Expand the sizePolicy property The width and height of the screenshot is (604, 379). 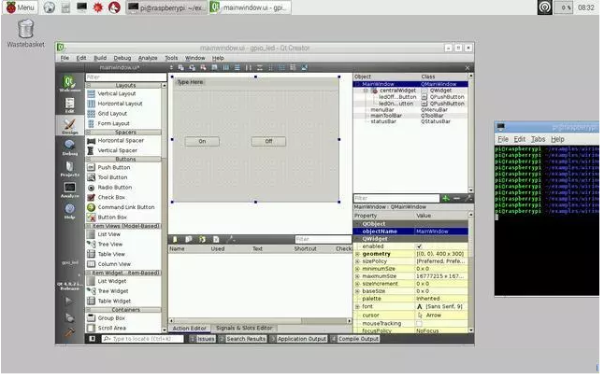tap(357, 261)
